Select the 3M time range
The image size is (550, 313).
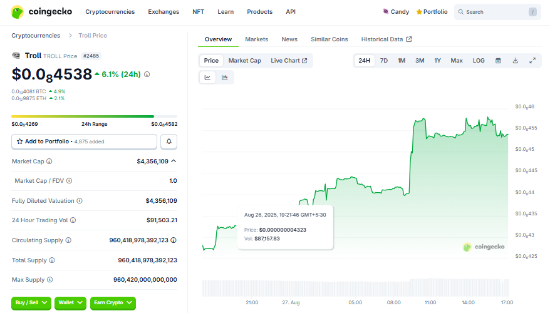pyautogui.click(x=420, y=61)
